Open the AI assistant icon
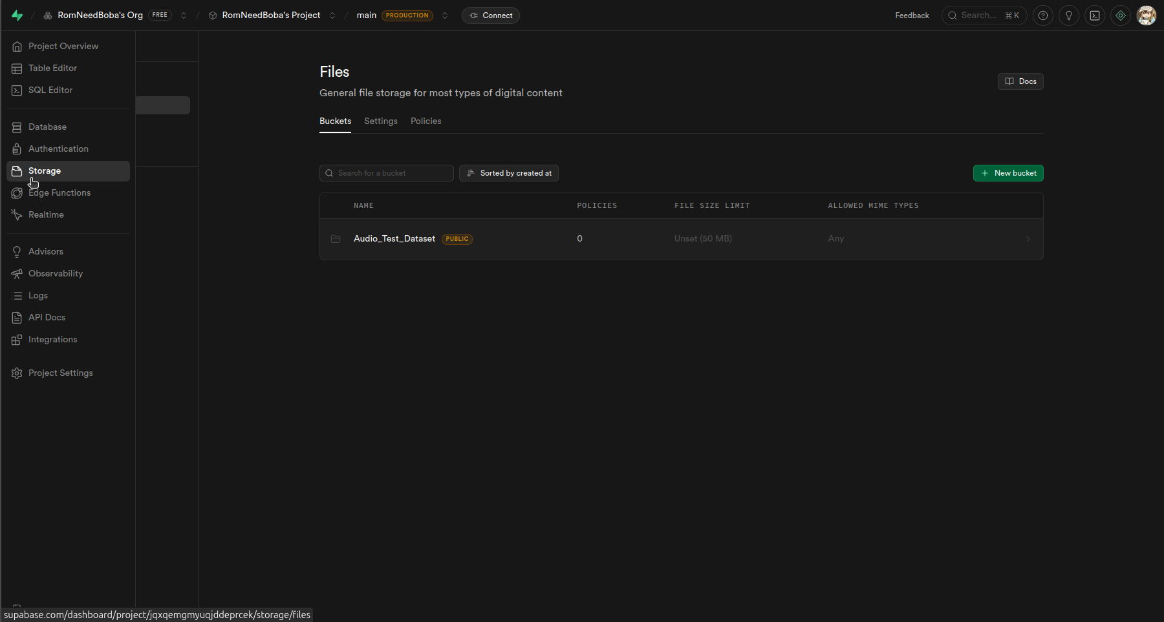The image size is (1164, 622). [x=1121, y=16]
